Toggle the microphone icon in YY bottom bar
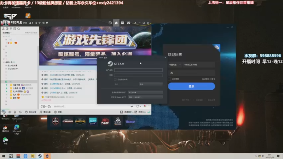This screenshot has width=283, height=159. [15, 112]
